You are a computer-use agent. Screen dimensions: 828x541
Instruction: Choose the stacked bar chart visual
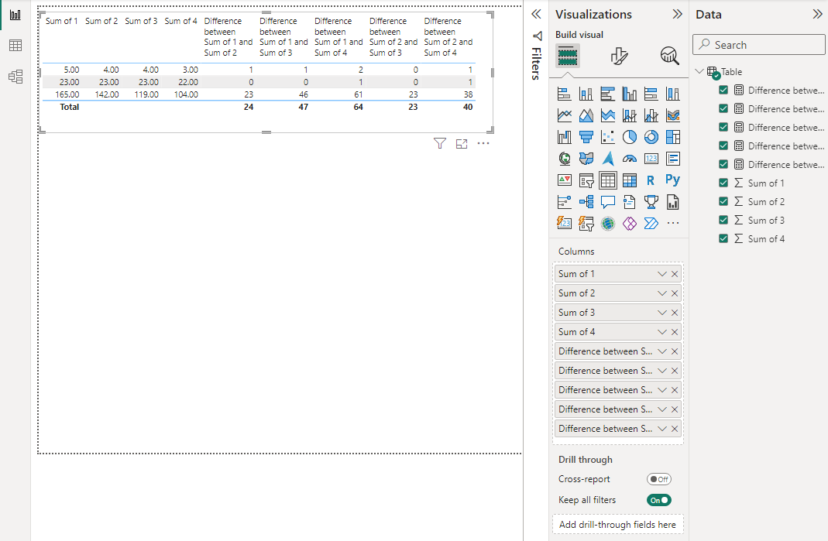point(565,94)
